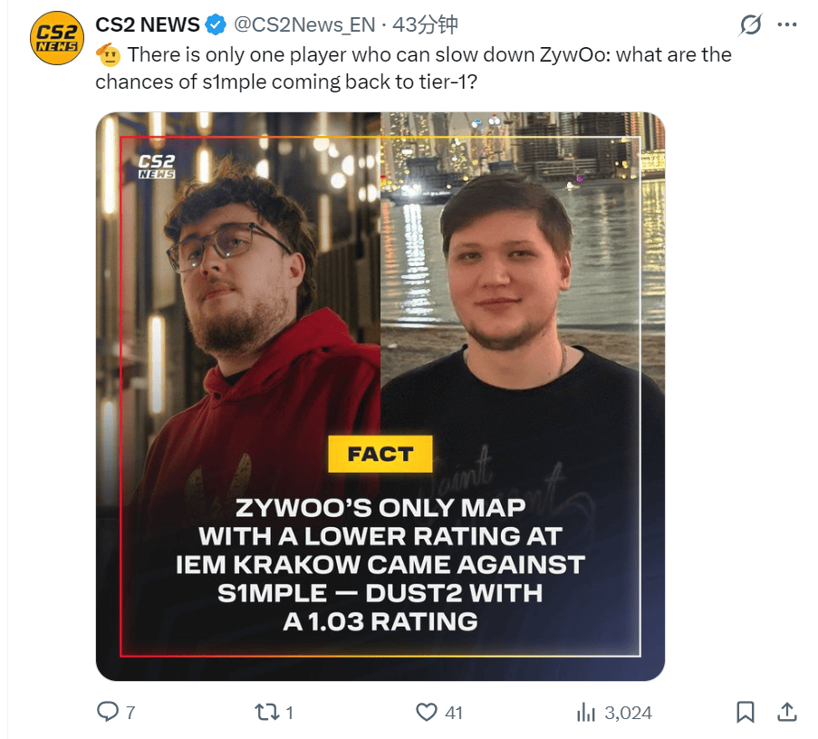
Task: Open the ZywOo and s1mple FACT image
Action: [x=380, y=397]
